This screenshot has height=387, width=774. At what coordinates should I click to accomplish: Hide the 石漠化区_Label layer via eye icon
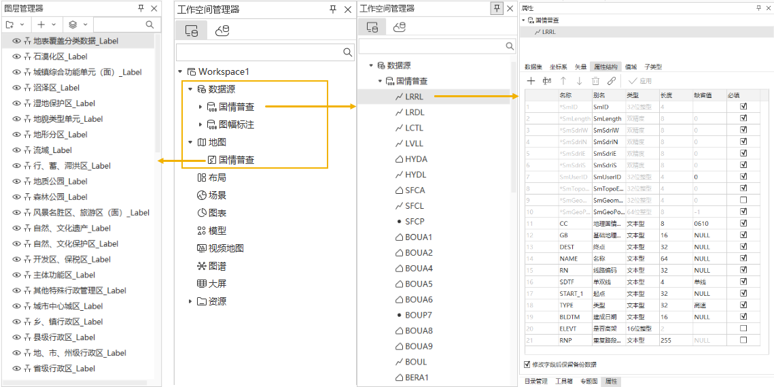pyautogui.click(x=16, y=56)
